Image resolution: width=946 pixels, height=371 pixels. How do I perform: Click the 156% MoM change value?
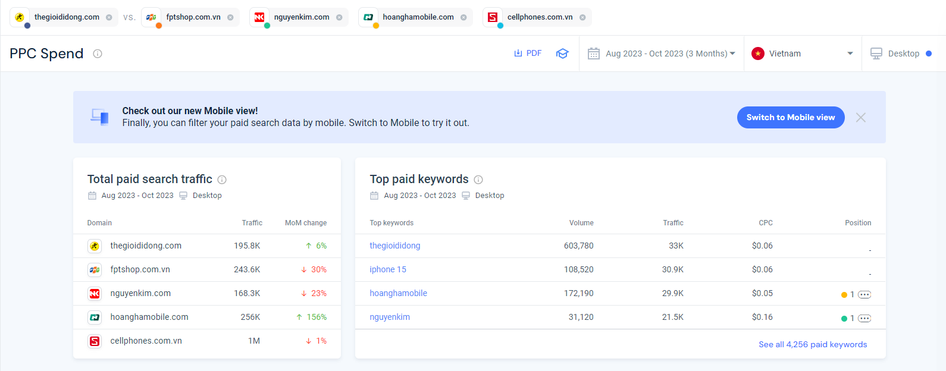pyautogui.click(x=317, y=317)
